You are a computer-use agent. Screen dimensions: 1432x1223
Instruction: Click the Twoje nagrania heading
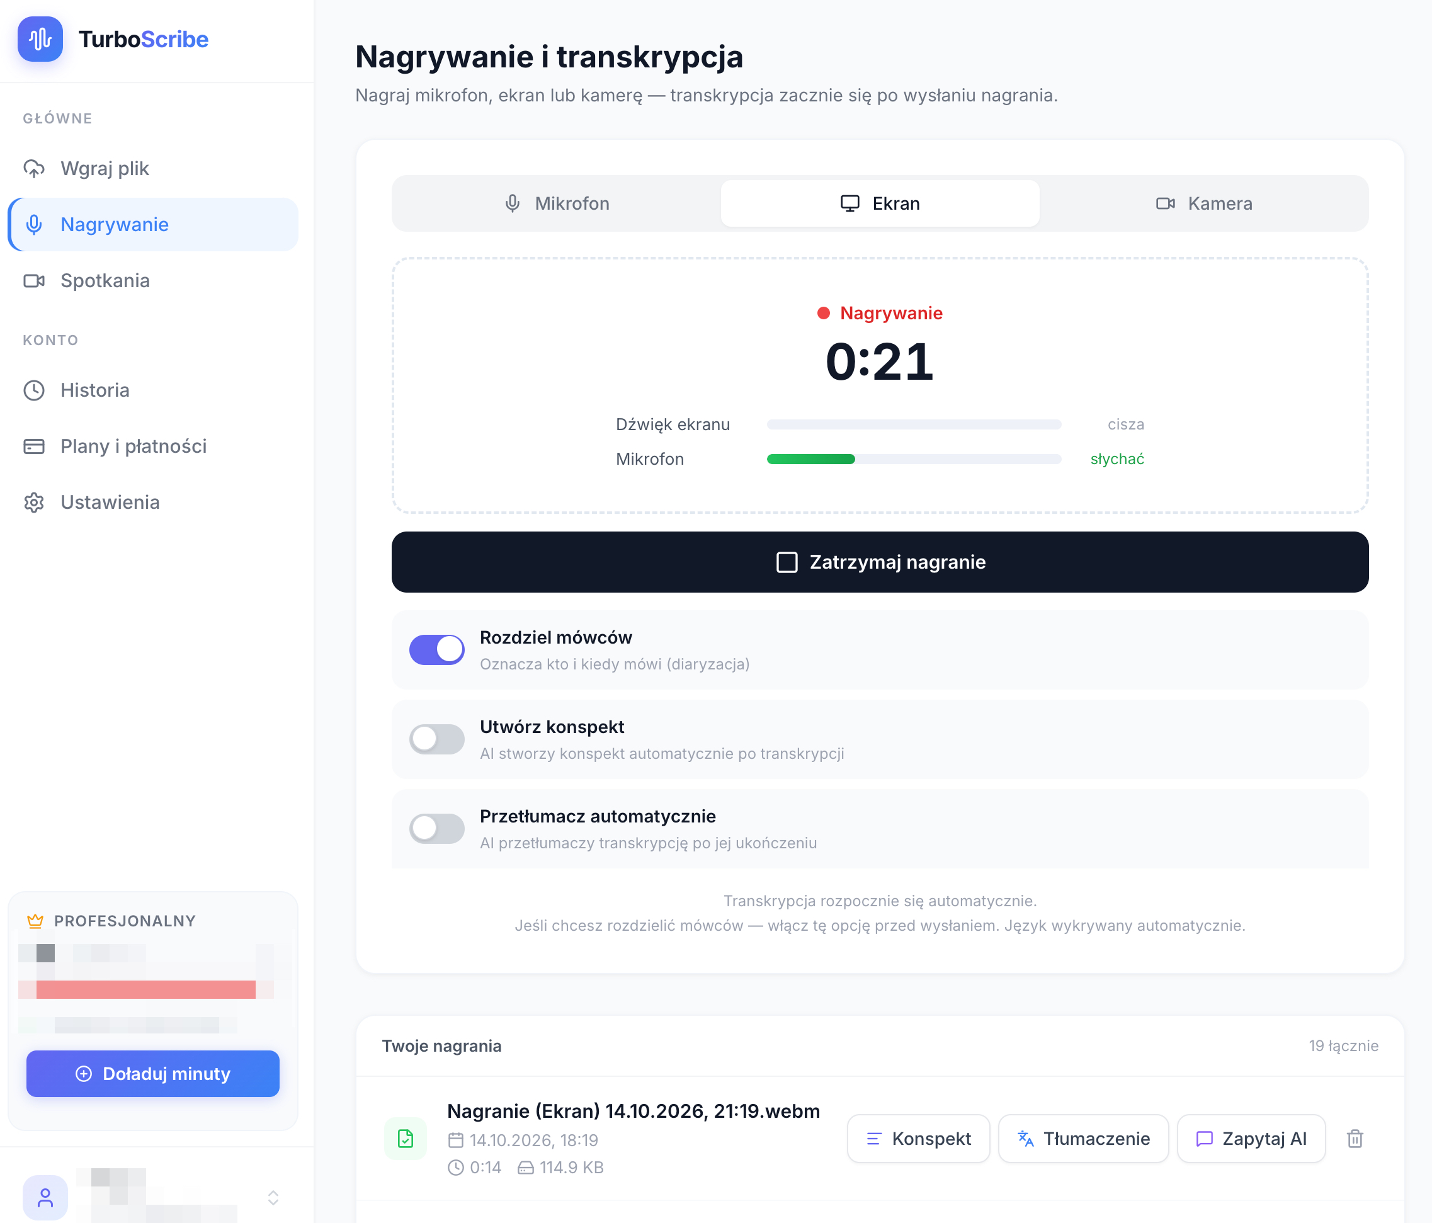click(x=441, y=1046)
